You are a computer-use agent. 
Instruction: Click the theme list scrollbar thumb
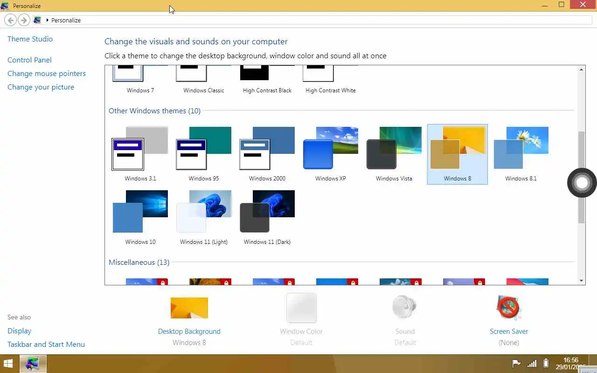pos(581,177)
